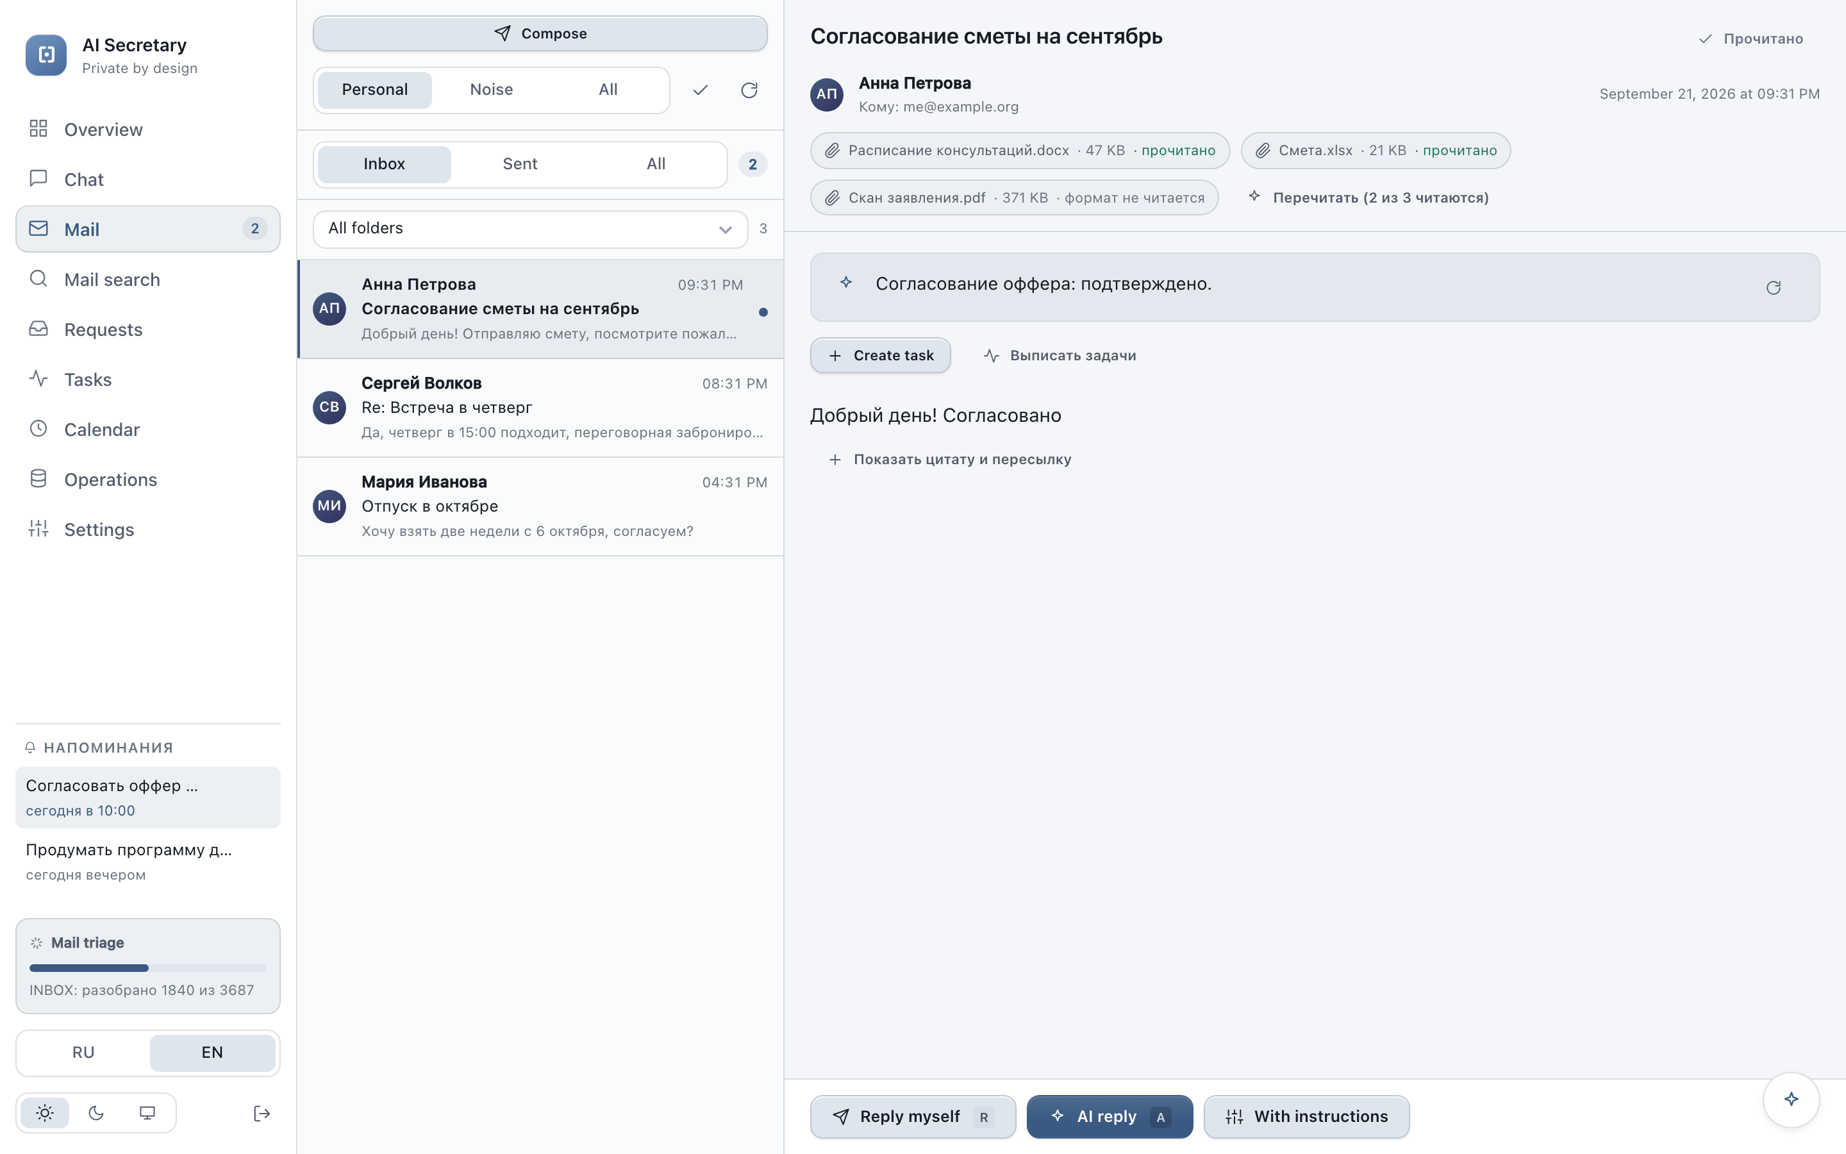Open the floating AI assistant sparkle button

click(1791, 1099)
